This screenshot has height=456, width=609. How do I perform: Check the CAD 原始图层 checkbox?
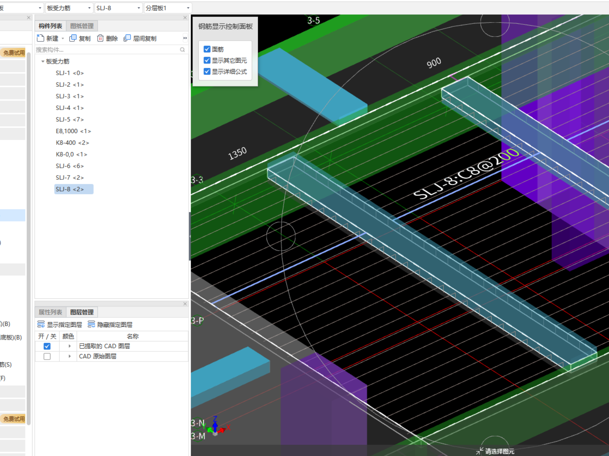tap(47, 356)
